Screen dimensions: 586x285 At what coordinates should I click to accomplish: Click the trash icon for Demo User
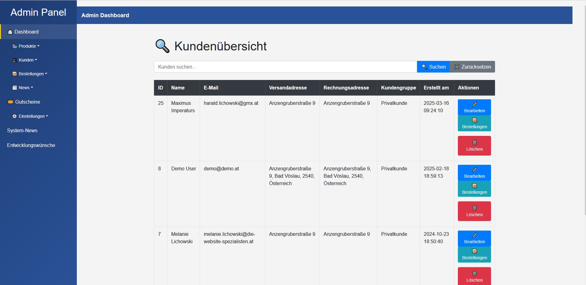coord(474,208)
